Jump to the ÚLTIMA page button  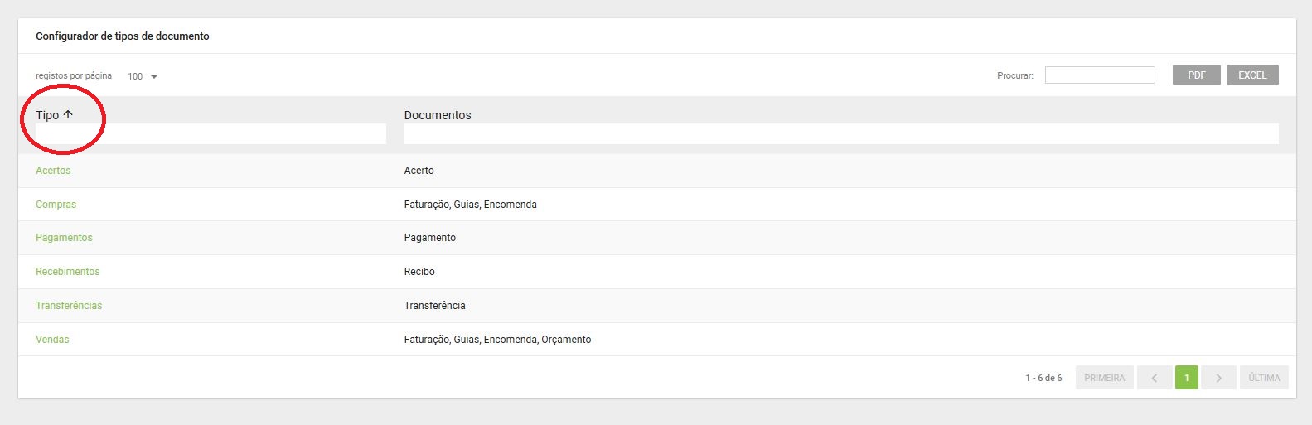pyautogui.click(x=1265, y=378)
